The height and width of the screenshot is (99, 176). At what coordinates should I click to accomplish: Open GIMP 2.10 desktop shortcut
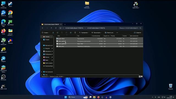pyautogui.click(x=3, y=87)
